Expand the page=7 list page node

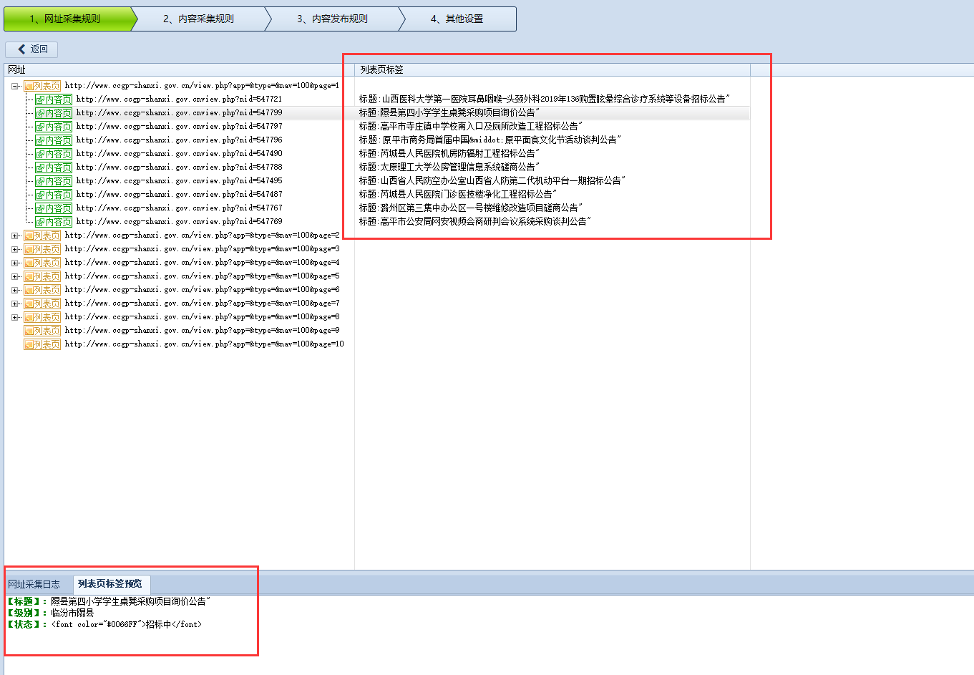click(15, 303)
